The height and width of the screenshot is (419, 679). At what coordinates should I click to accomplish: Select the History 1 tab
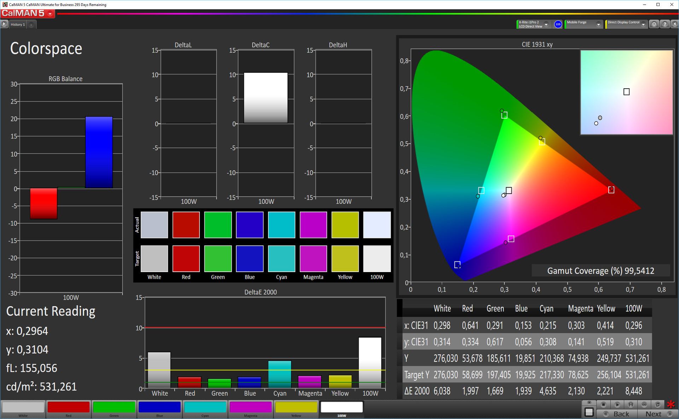[x=18, y=24]
